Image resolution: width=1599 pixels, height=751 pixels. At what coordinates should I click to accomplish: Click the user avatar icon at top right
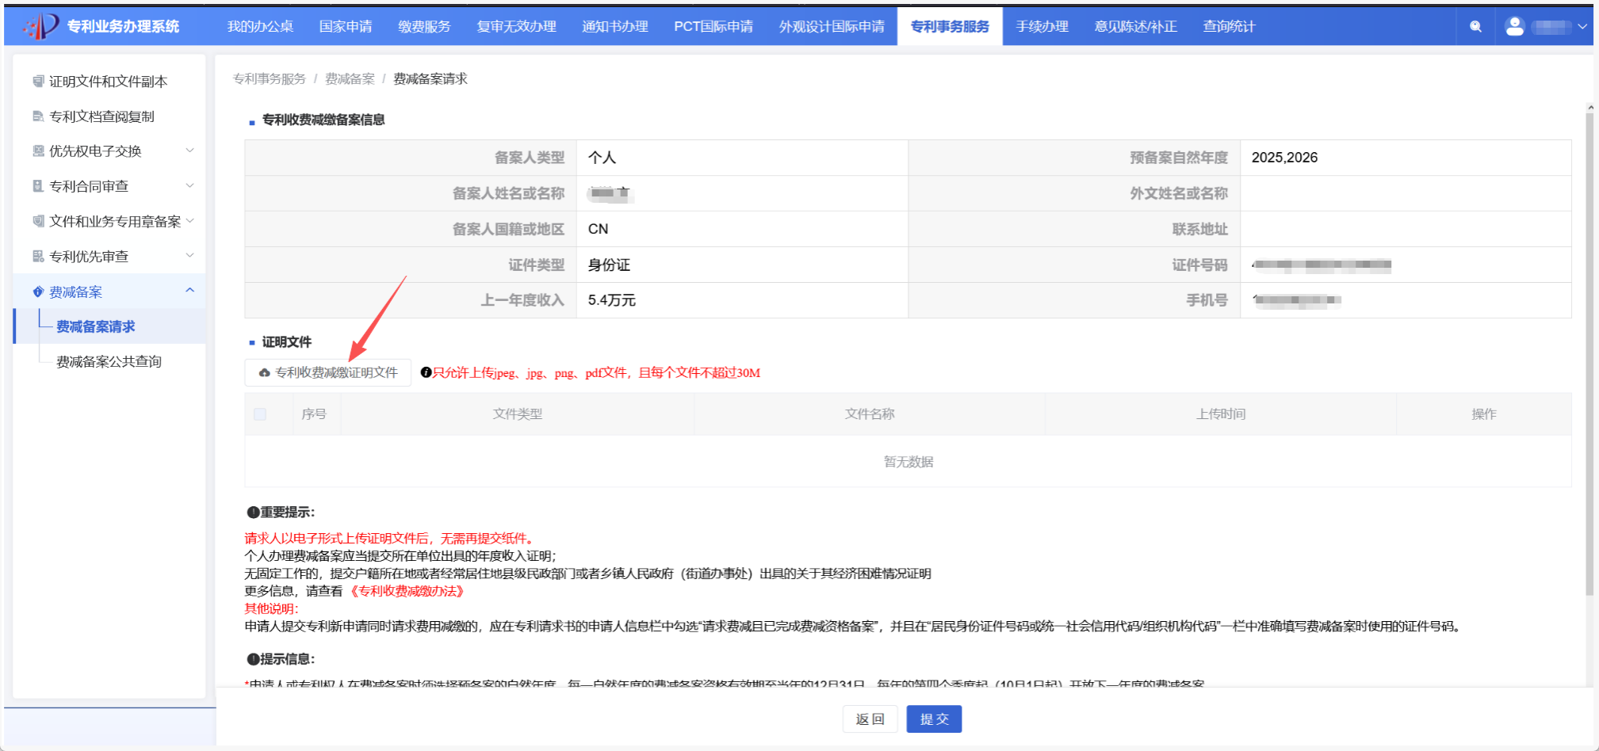pos(1515,25)
